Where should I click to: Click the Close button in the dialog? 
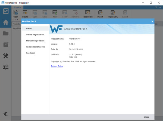point(146,117)
